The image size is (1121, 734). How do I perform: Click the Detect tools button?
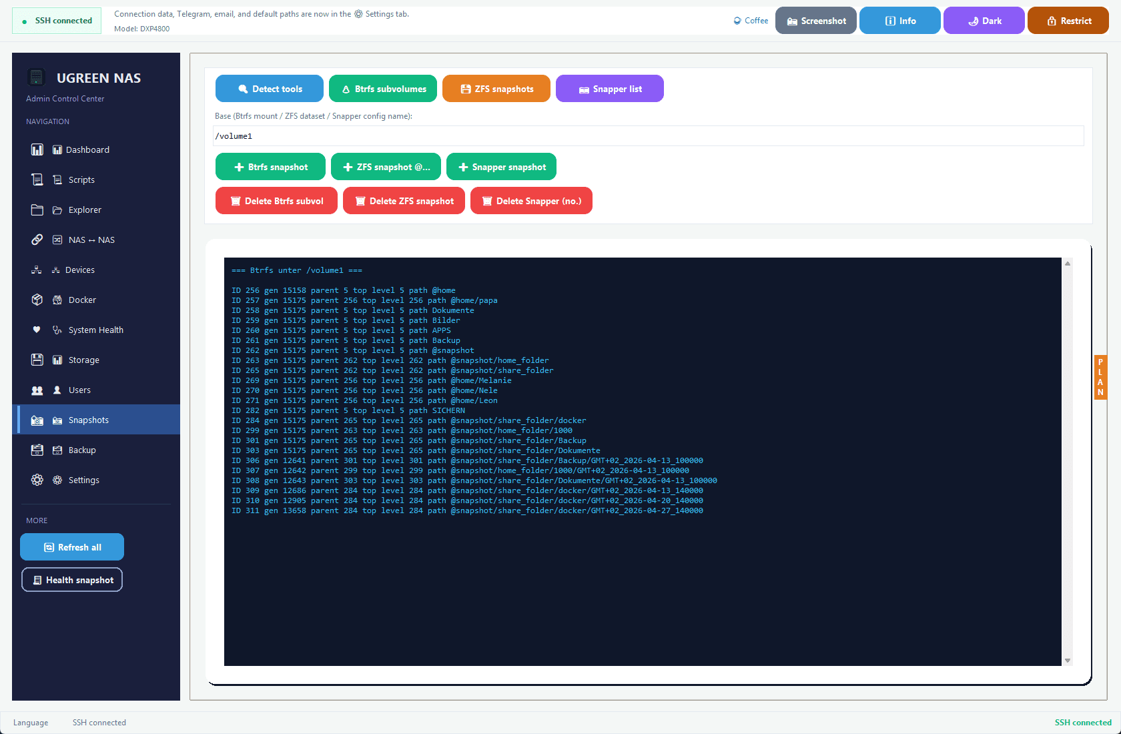click(270, 89)
